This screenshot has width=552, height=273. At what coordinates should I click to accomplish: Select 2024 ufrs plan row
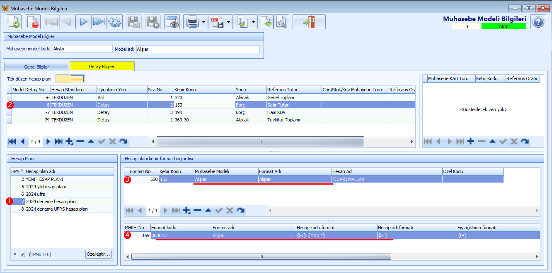(x=62, y=194)
